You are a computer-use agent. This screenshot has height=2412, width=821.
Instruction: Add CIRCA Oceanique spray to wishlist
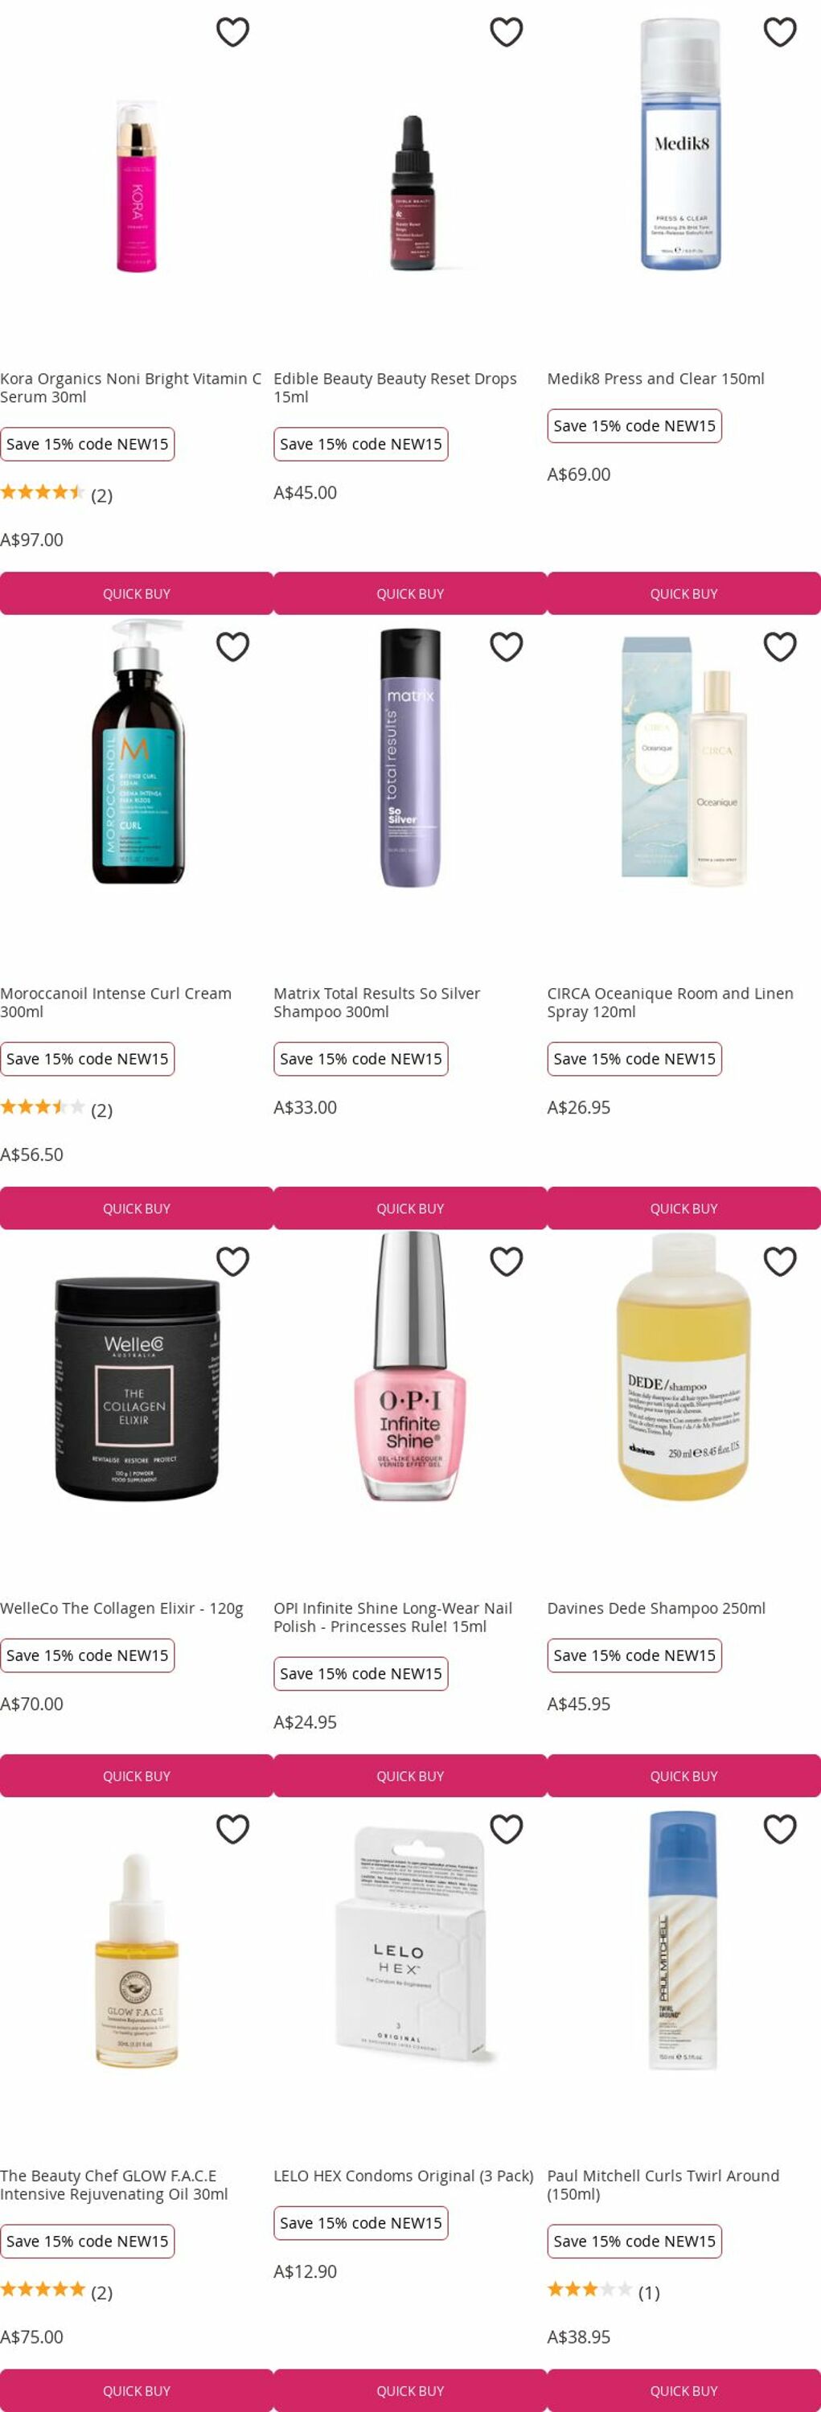click(x=779, y=646)
